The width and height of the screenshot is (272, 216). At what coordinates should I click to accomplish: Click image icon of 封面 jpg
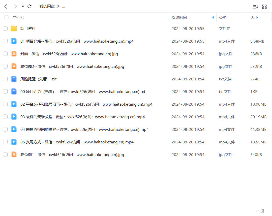pos(14,54)
